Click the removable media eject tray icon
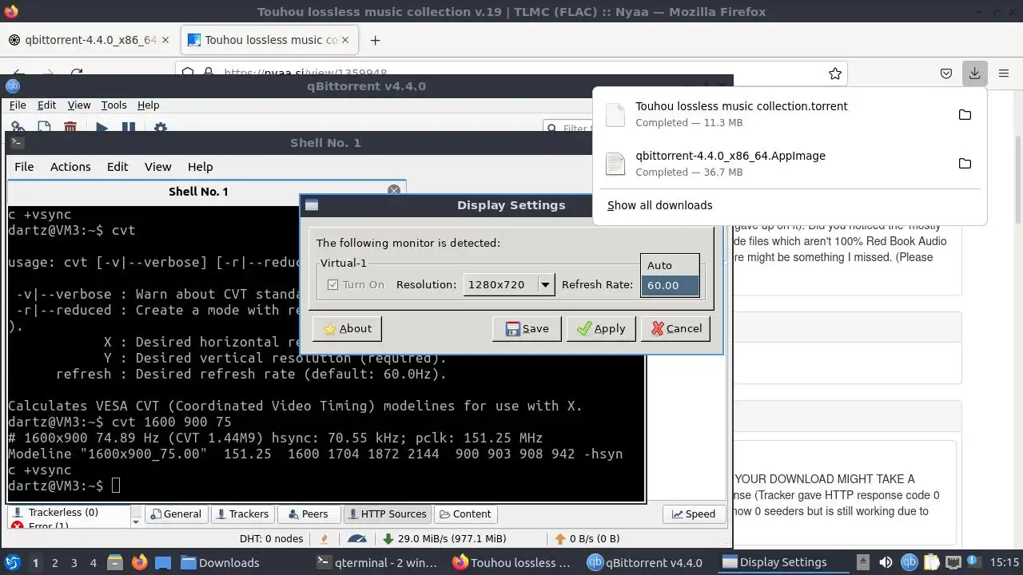1023x575 pixels. click(x=862, y=562)
